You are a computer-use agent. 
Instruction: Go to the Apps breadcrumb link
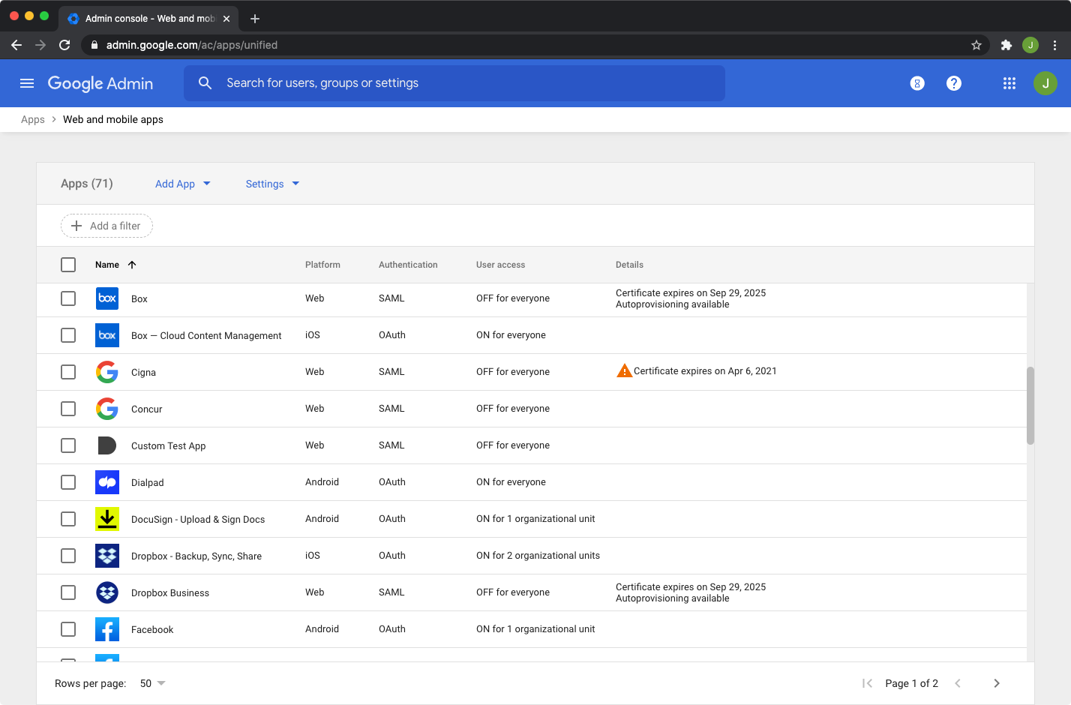point(33,119)
